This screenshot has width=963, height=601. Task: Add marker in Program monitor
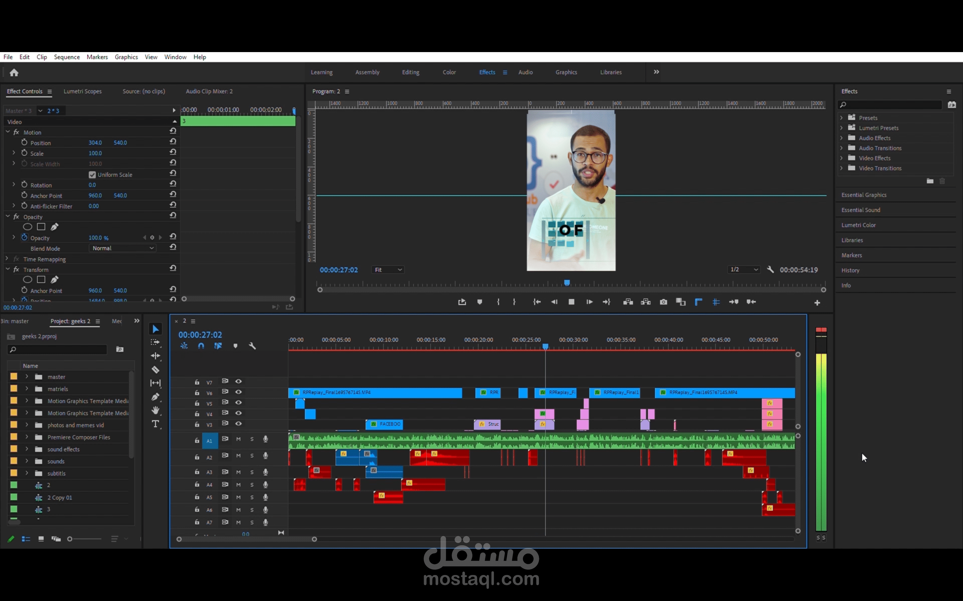tap(479, 302)
